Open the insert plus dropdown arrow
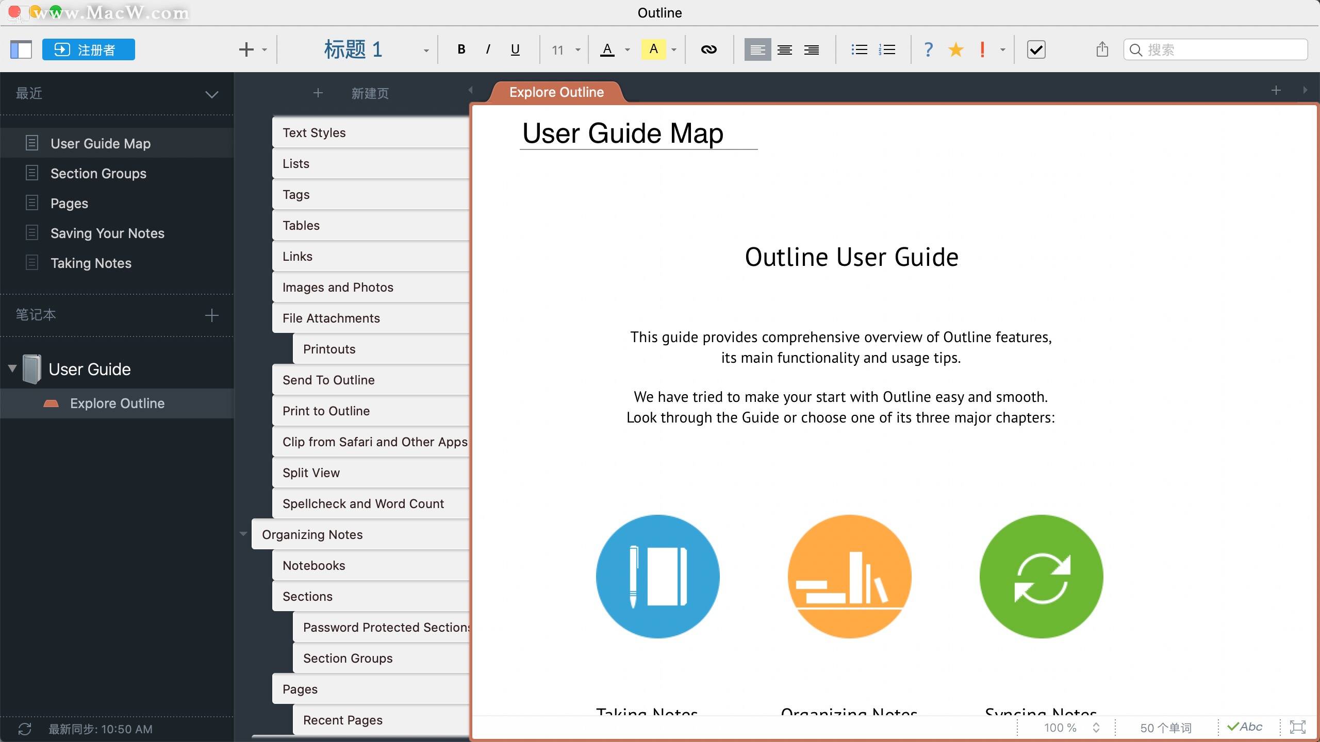1320x742 pixels. tap(265, 50)
